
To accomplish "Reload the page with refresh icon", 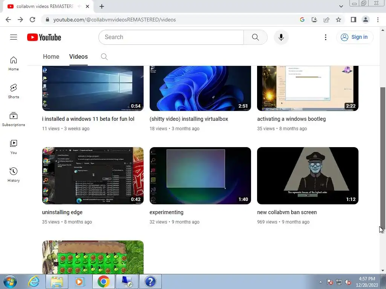I will (x=32, y=20).
